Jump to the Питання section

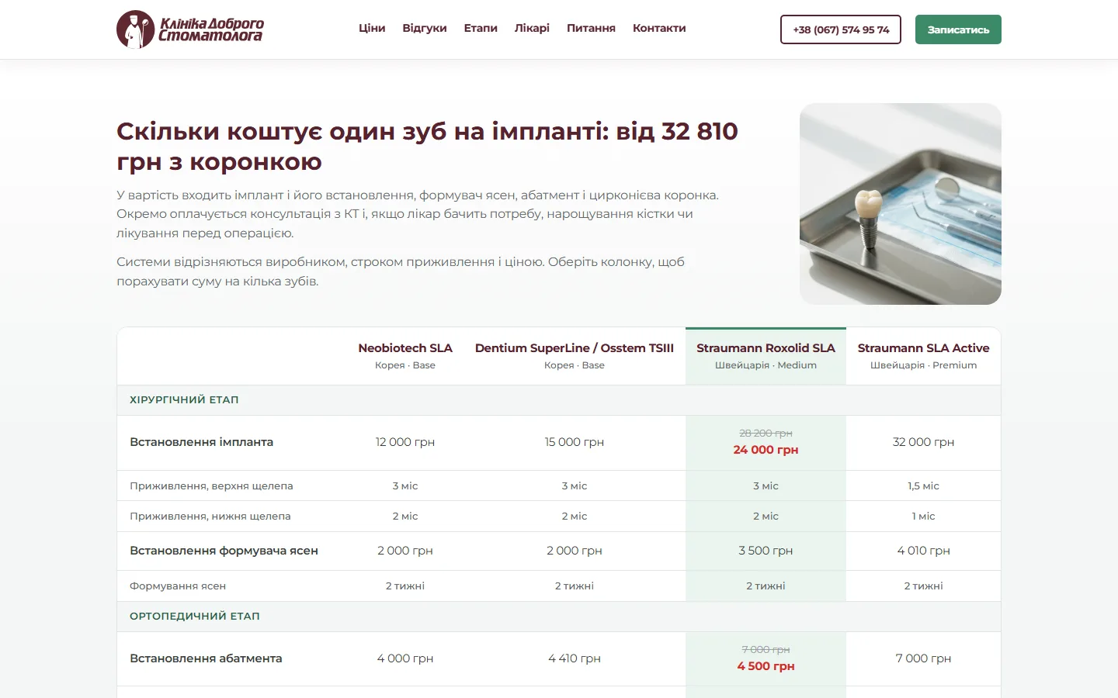pos(591,28)
